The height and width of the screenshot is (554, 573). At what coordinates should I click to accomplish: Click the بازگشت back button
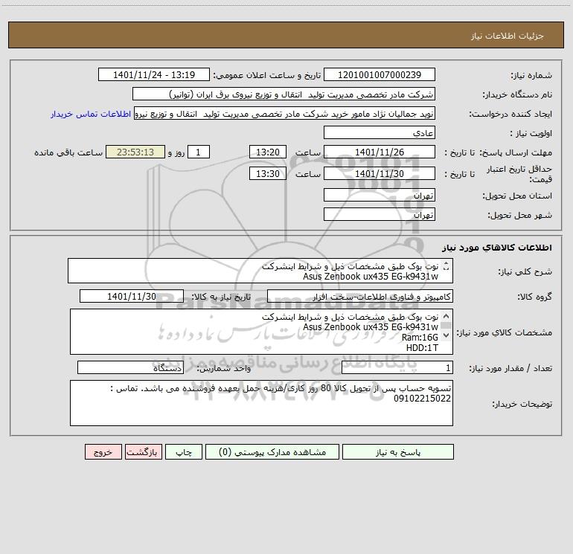[x=143, y=451]
